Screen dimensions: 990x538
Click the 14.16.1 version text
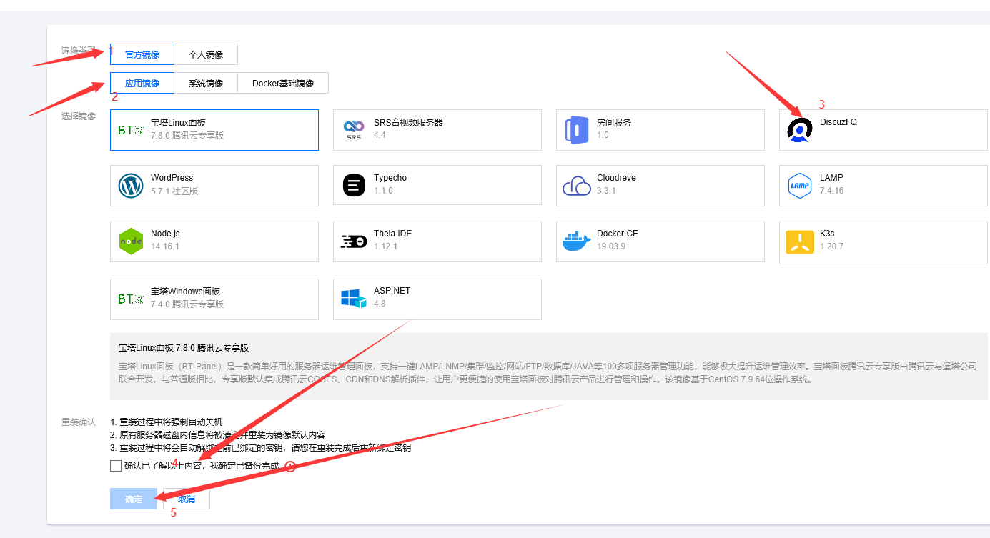pos(165,246)
